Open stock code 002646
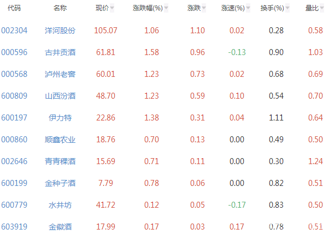329x235 pixels. tap(14, 161)
